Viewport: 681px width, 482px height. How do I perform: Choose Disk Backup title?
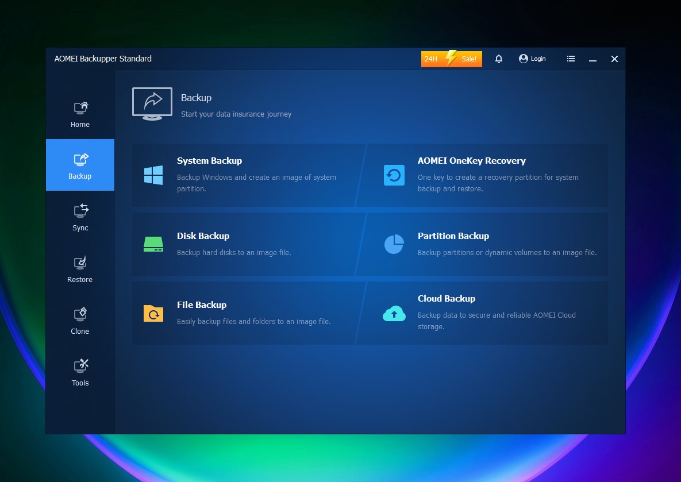(203, 236)
